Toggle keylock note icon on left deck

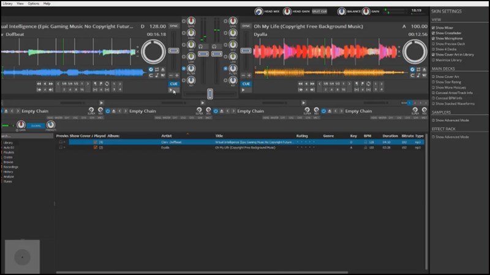157,75
